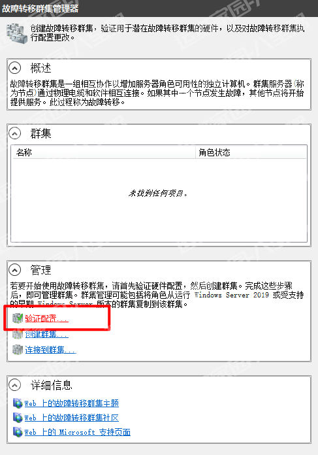Screen dimensions: 318x455
Task: Open Web 上的 Microsoft 支持页面 link
Action: point(78,432)
